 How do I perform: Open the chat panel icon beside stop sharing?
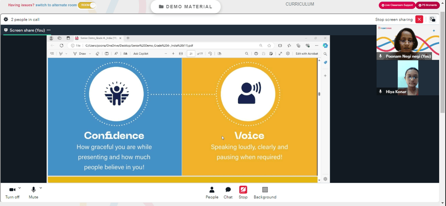432,19
